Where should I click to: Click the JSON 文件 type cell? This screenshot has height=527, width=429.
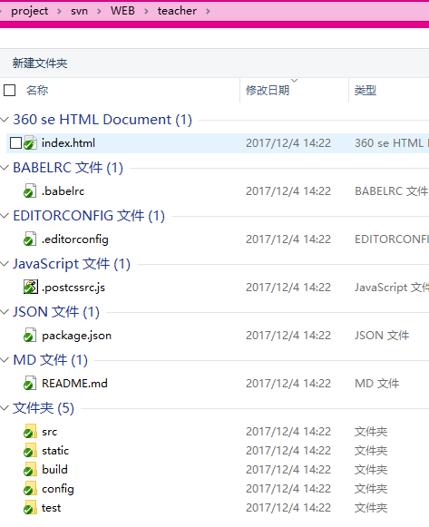pyautogui.click(x=382, y=336)
